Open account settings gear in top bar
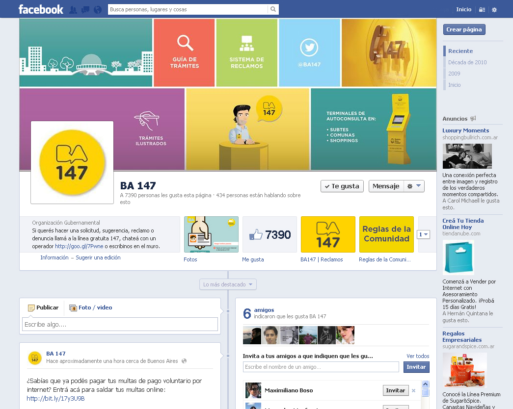This screenshot has height=409, width=513. click(494, 10)
